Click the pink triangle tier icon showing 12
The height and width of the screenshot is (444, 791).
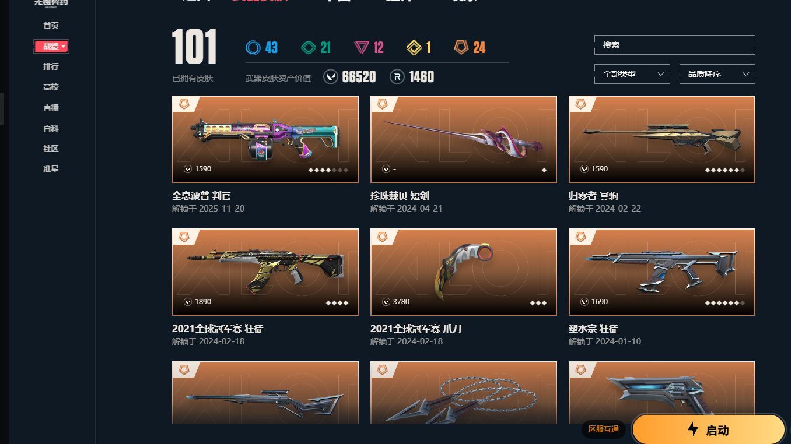tap(362, 48)
